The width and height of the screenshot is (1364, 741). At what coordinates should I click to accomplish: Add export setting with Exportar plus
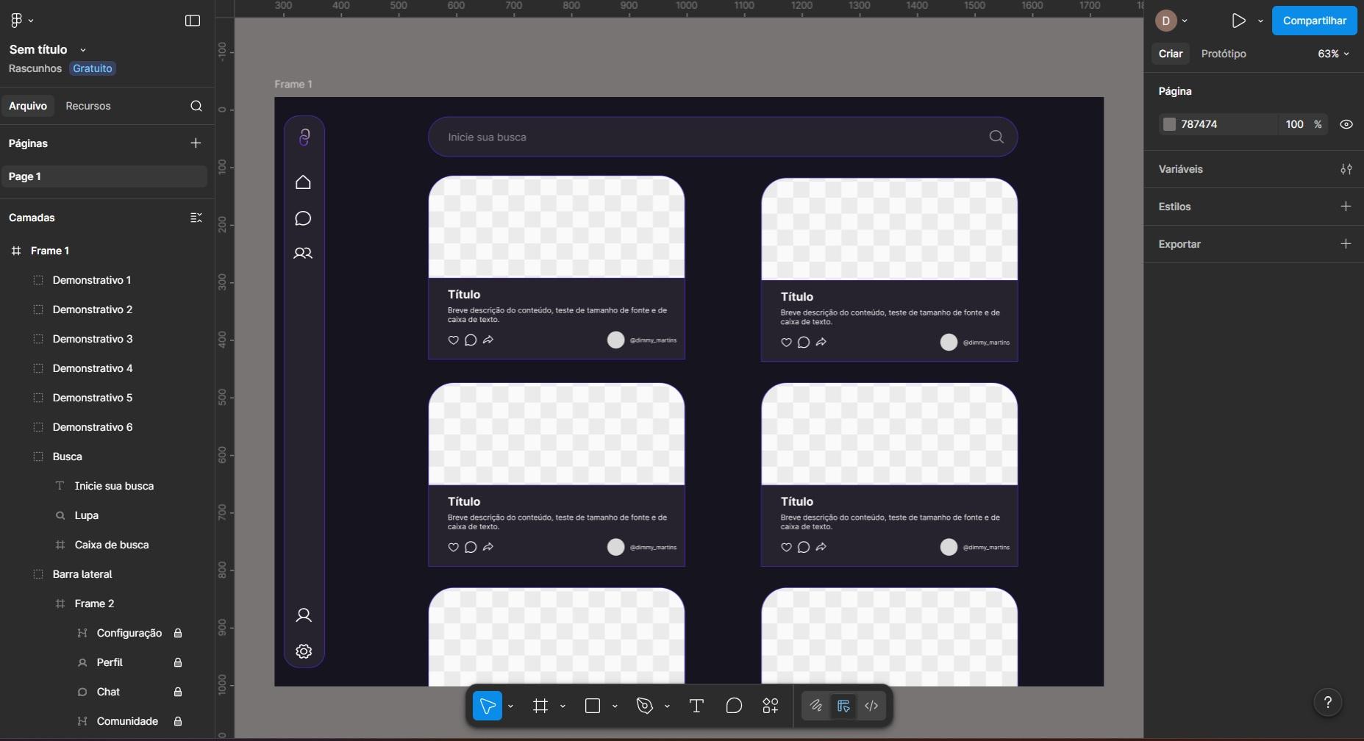[1346, 244]
